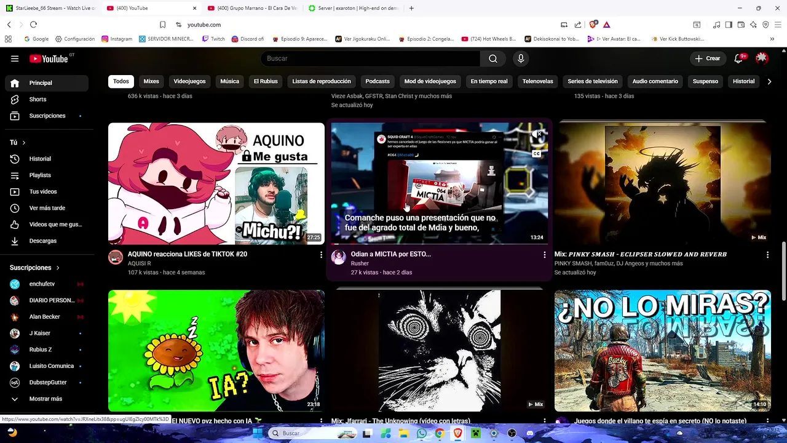
Task: Open YouTube notifications bell
Action: (739, 58)
